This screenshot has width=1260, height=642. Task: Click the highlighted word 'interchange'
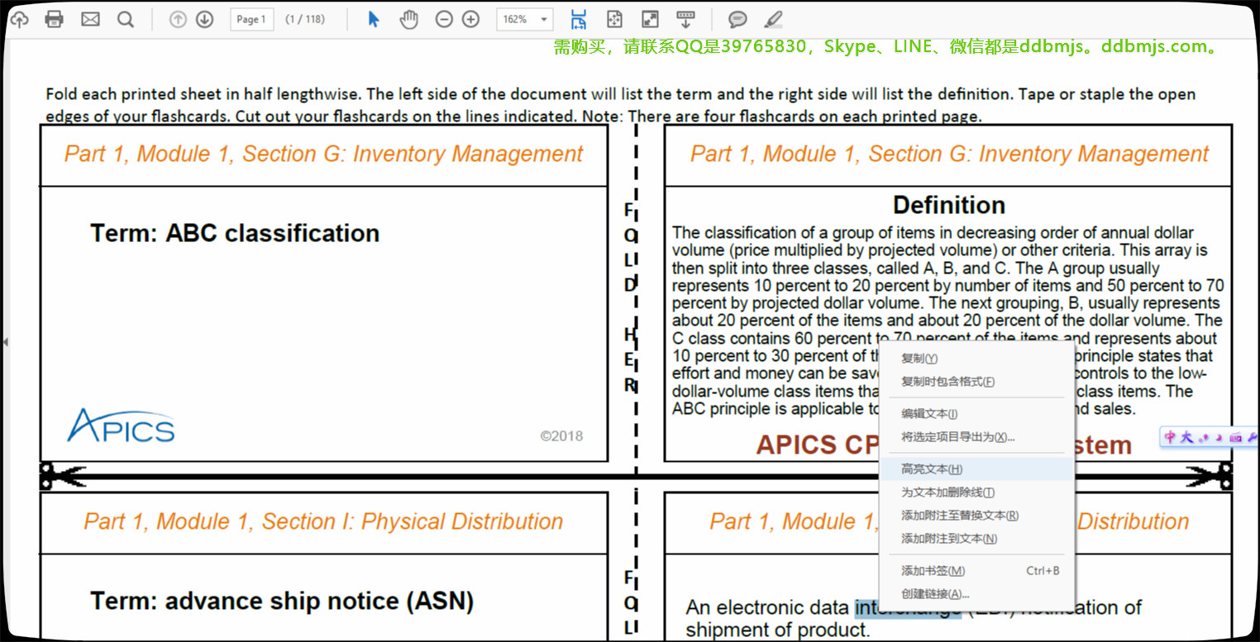pyautogui.click(x=908, y=607)
